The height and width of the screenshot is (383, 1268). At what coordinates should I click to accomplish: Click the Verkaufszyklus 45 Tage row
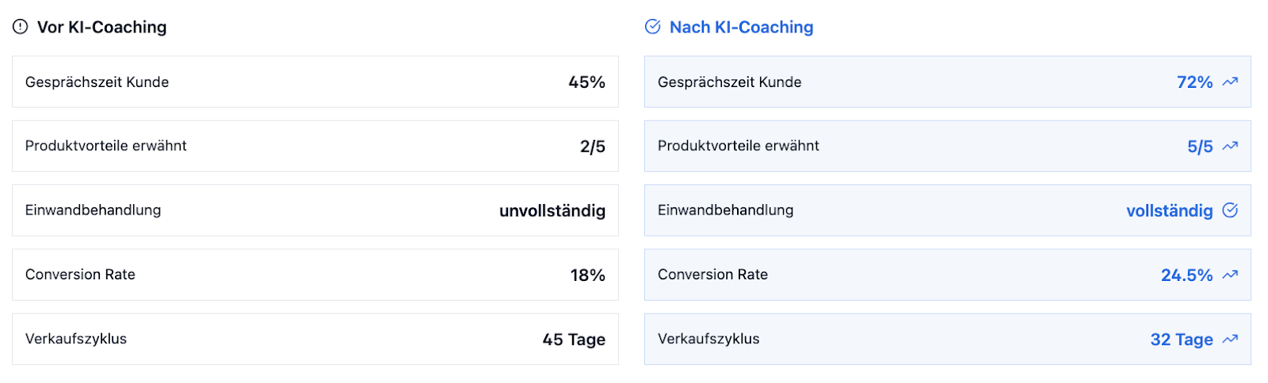click(x=315, y=339)
